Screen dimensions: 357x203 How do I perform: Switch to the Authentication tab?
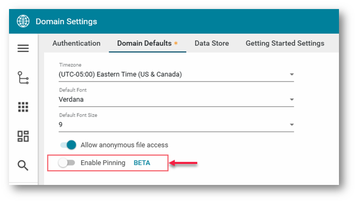coord(76,43)
